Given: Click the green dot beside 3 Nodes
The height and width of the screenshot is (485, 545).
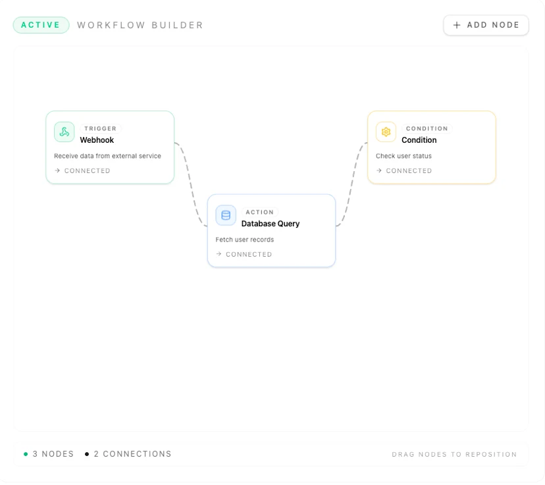Looking at the screenshot, I should click(x=26, y=454).
